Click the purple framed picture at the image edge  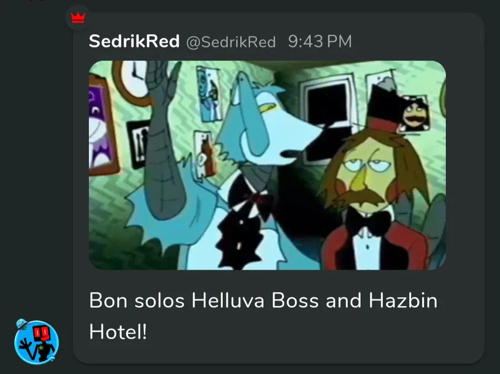click(102, 125)
